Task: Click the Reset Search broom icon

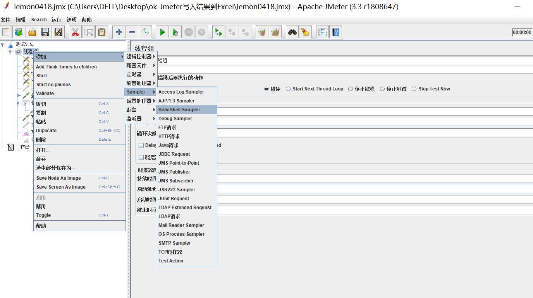Action: coord(306,32)
